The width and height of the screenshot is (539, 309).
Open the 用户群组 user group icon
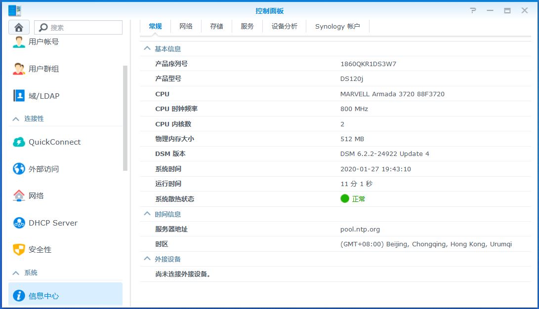coord(19,69)
